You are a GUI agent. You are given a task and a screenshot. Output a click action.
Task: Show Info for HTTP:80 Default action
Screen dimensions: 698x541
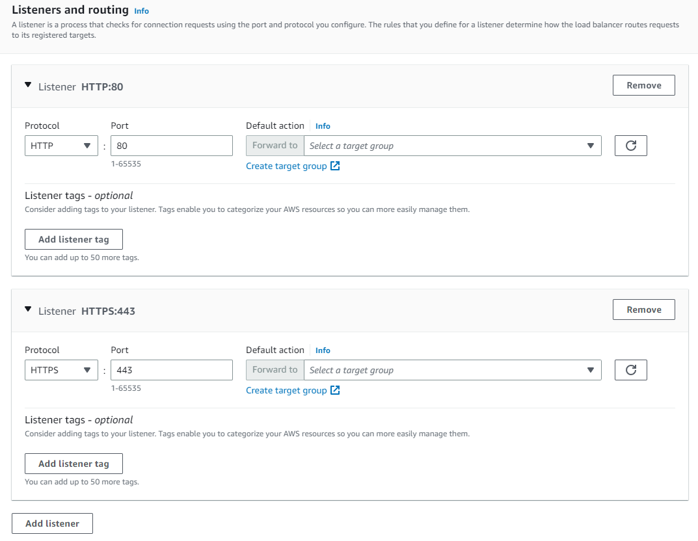pos(323,126)
